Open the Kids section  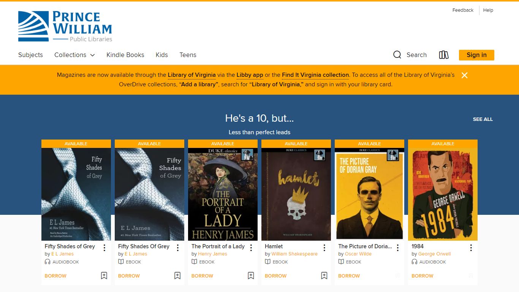click(162, 55)
